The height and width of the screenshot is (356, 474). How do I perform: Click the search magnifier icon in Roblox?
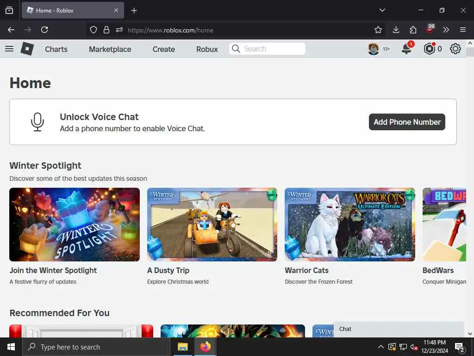236,49
